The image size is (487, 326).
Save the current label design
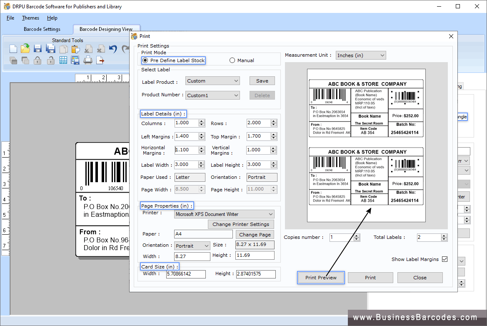[37, 49]
